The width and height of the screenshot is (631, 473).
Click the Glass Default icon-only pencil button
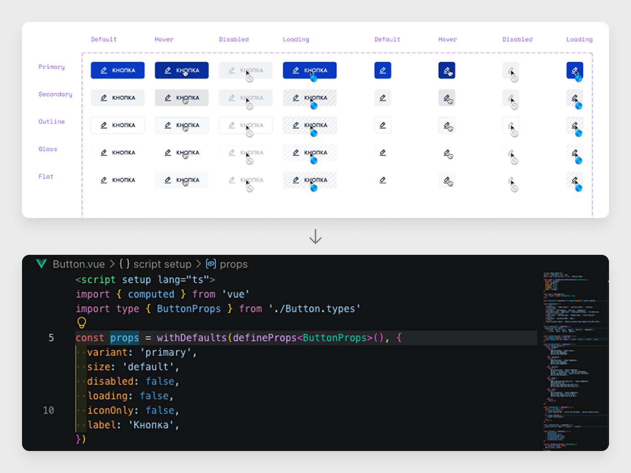pos(382,153)
